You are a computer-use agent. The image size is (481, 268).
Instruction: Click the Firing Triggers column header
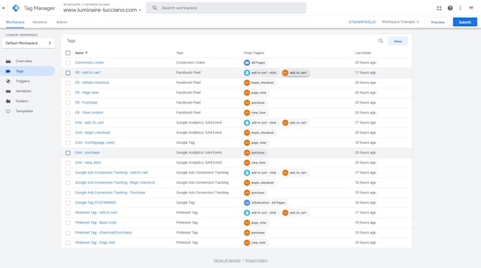[x=254, y=53]
